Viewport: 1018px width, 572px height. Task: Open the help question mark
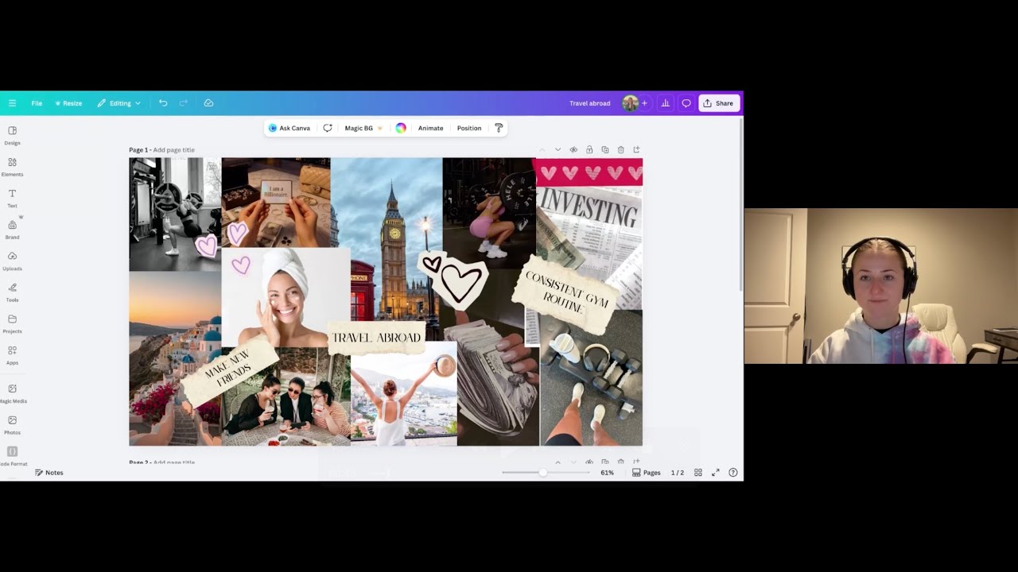pos(733,473)
